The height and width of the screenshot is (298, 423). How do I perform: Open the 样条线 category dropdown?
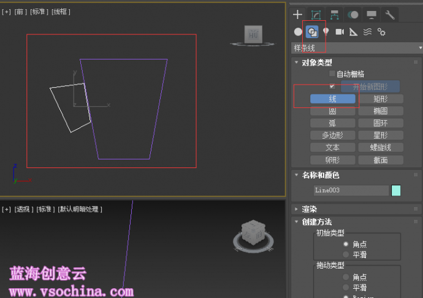point(357,48)
